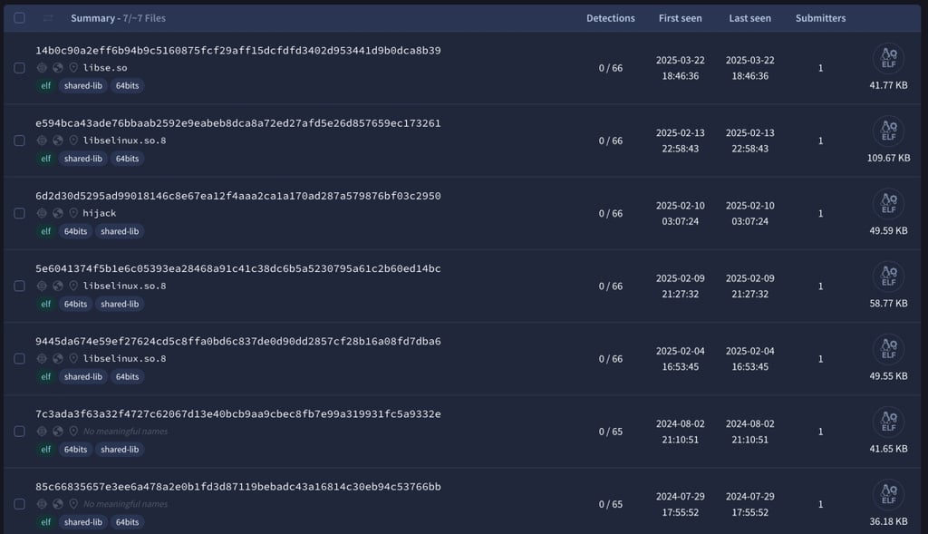928x534 pixels.
Task: Select the checkbox for the 7c3ada3f hash row
Action: point(20,432)
